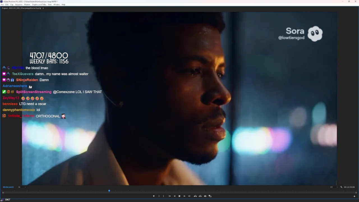Click the Extract button icon
The width and height of the screenshot is (359, 202).
click(x=200, y=196)
